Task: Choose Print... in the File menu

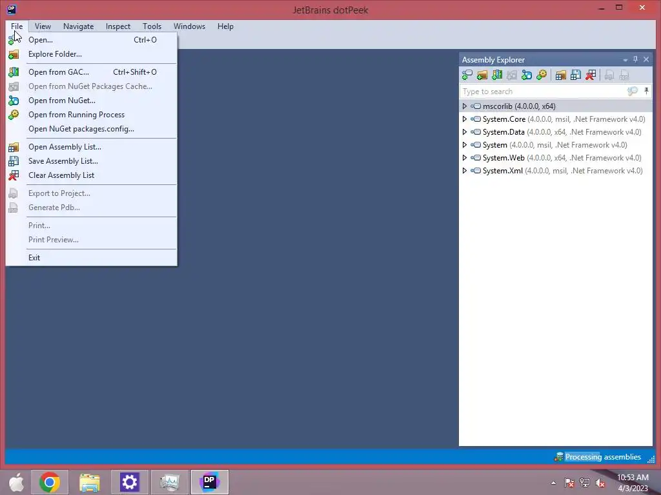Action: 92,226
